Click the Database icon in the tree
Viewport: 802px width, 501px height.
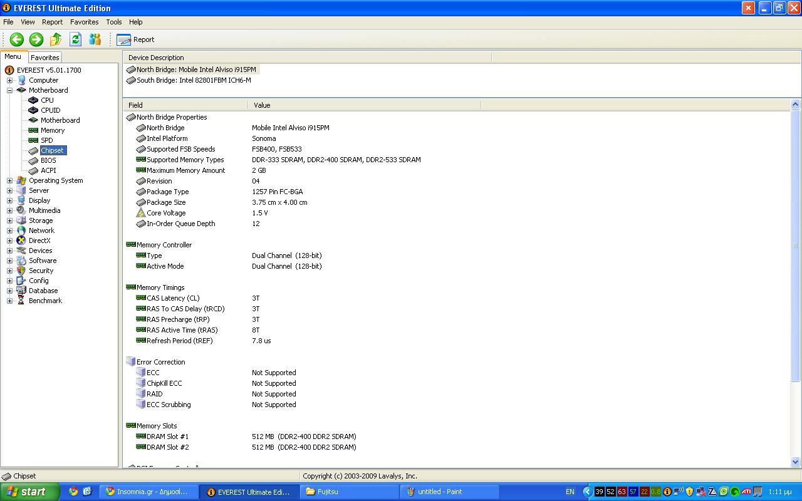[21, 291]
